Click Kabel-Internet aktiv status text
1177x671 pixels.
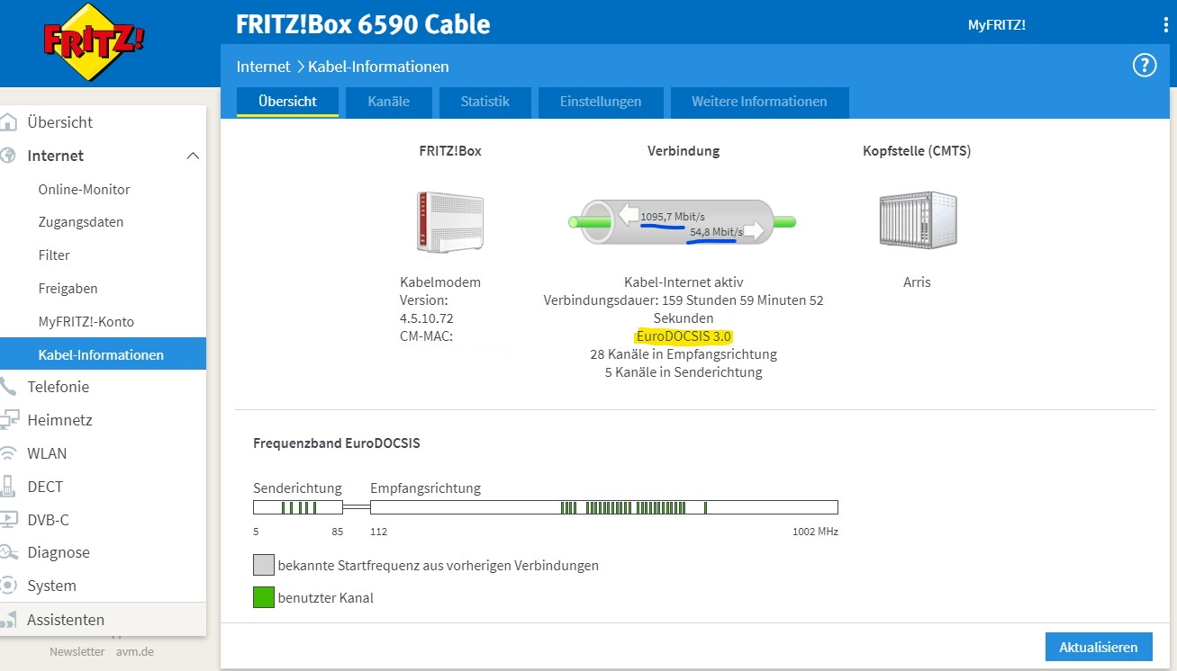(x=684, y=282)
